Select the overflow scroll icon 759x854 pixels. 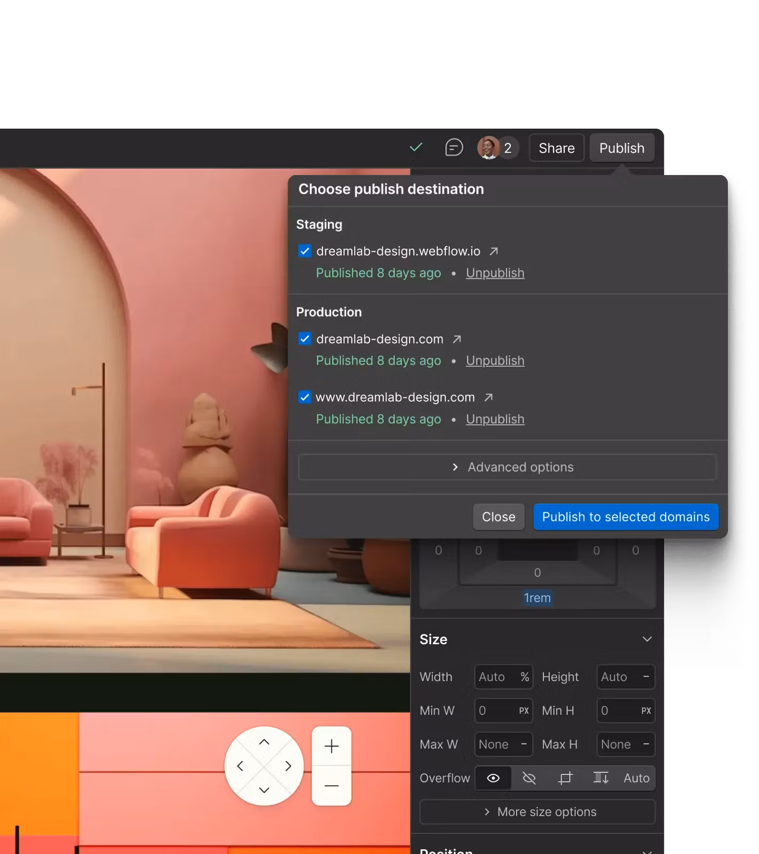click(x=600, y=778)
